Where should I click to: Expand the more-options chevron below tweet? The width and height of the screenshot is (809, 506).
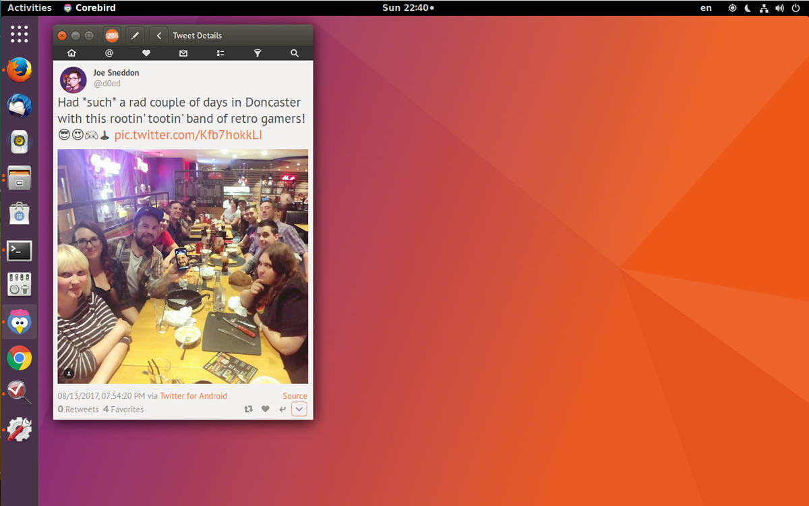(x=299, y=409)
